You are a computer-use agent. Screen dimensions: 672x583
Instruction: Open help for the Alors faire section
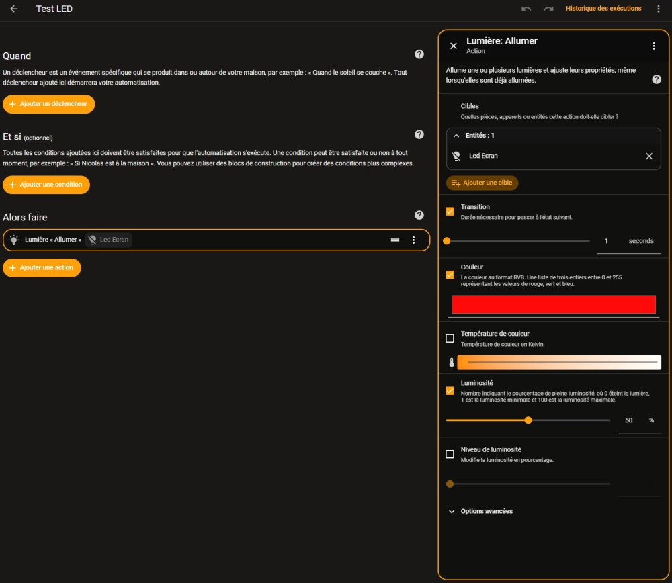pyautogui.click(x=419, y=215)
